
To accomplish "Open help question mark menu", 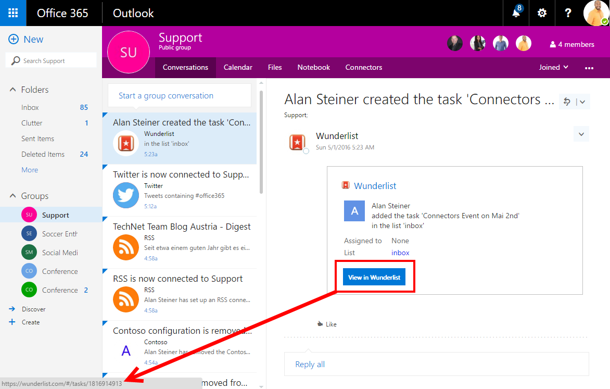I will pos(568,13).
